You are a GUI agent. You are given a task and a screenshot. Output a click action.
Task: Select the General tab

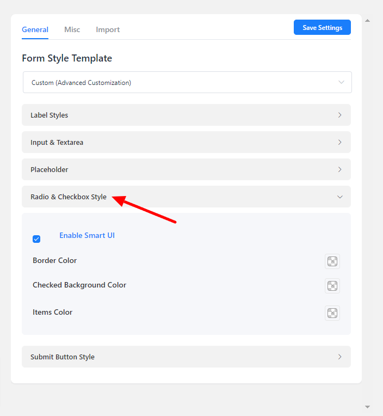coord(35,29)
